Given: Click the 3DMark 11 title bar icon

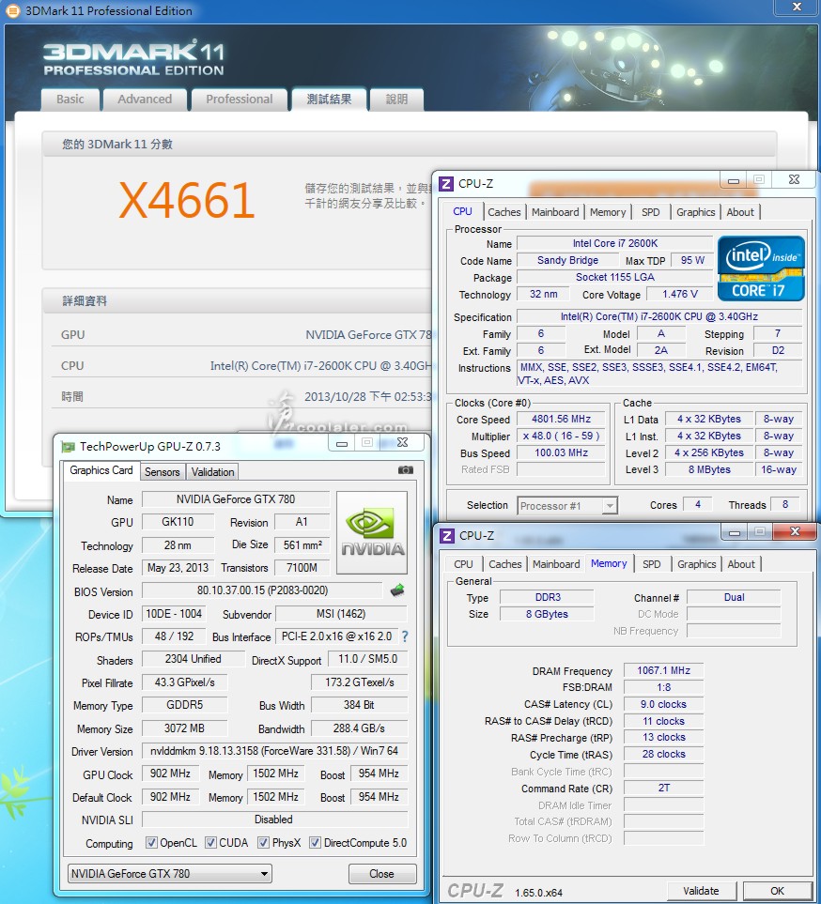Looking at the screenshot, I should click(12, 10).
